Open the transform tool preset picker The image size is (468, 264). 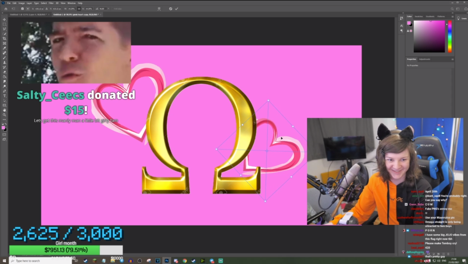point(14,9)
